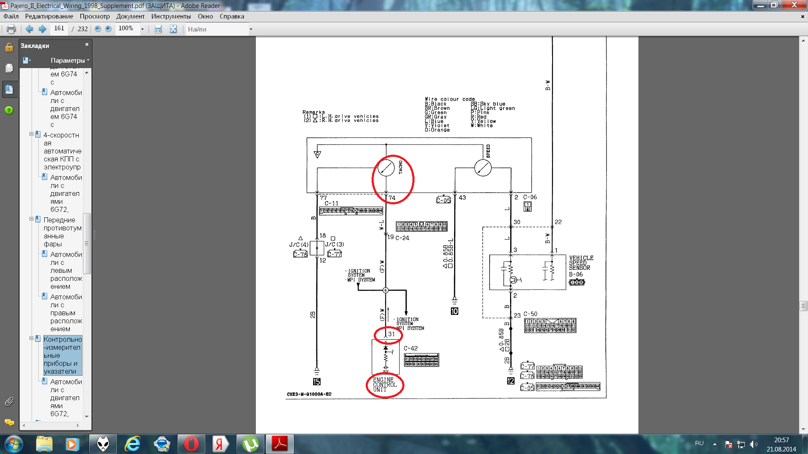Click the zoom out minus button
Viewport: 808px width, 454px height.
tap(98, 29)
